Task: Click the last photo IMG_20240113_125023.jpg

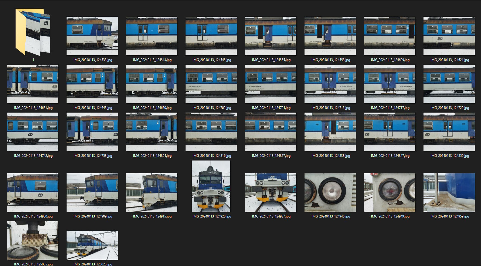Action: (x=92, y=245)
